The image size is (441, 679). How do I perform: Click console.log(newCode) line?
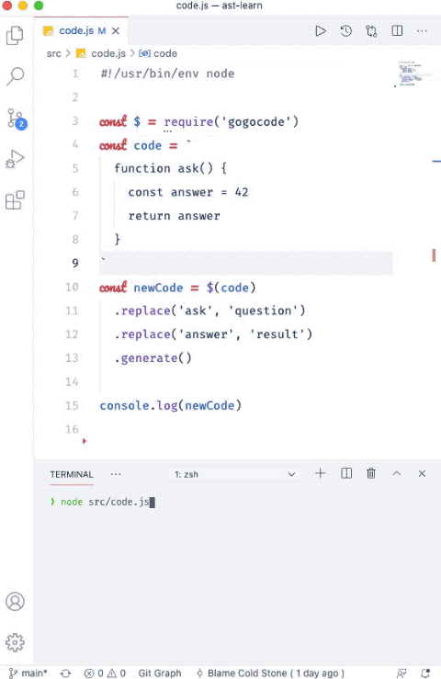tap(171, 405)
